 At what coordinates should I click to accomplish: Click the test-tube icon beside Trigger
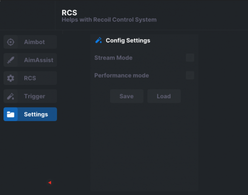[10, 96]
